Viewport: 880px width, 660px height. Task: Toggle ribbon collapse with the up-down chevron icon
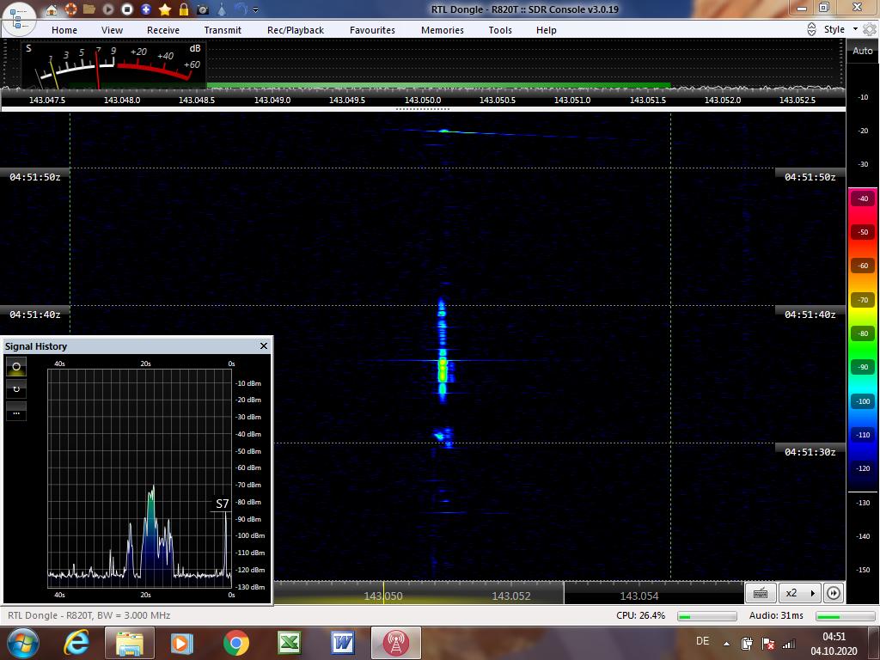(x=811, y=30)
